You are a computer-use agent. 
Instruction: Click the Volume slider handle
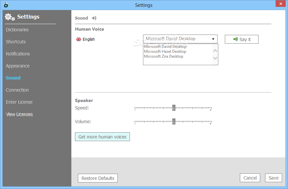(174, 121)
